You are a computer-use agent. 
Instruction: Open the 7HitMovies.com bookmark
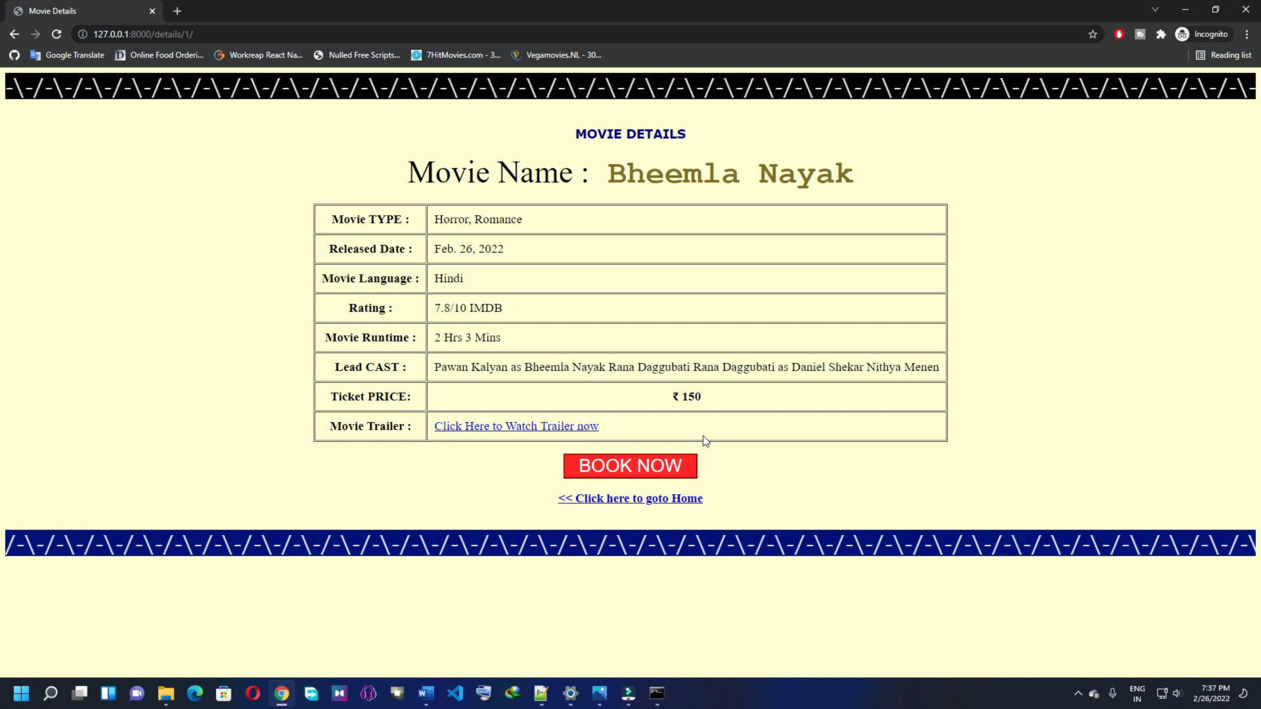coord(456,55)
